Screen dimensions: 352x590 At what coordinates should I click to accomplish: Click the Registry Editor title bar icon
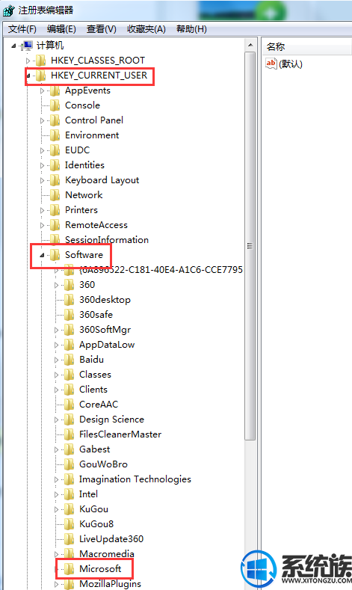click(x=8, y=10)
